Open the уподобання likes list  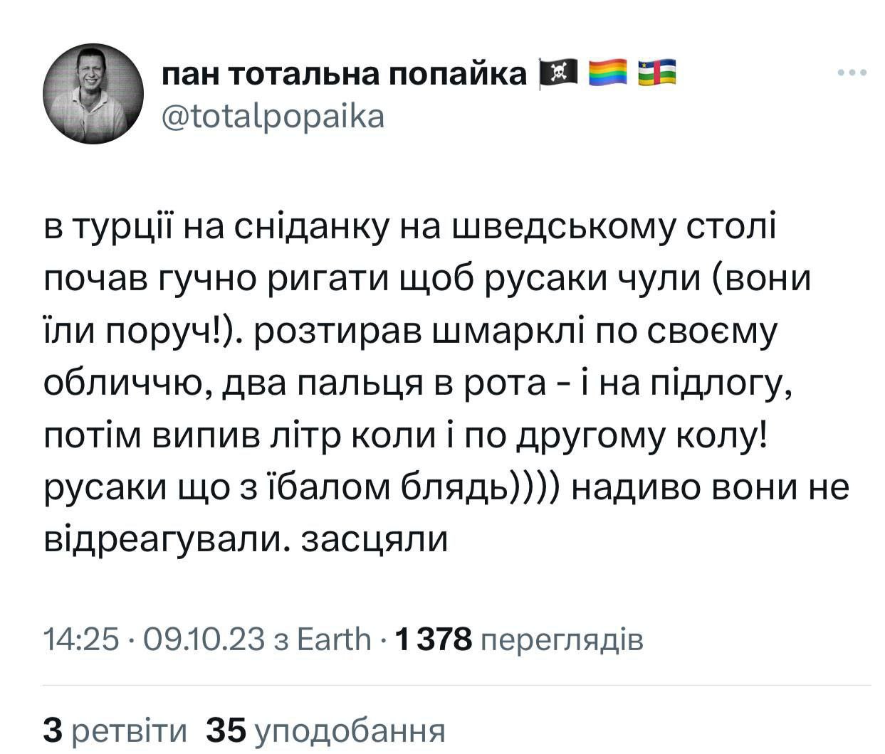click(x=349, y=730)
